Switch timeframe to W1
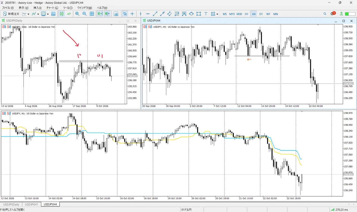 [x=268, y=14]
